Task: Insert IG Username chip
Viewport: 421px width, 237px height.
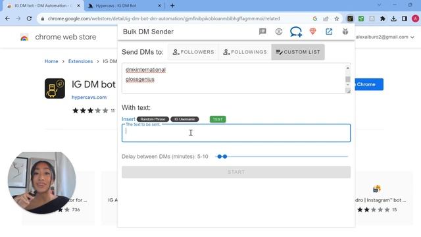Action: pyautogui.click(x=185, y=119)
